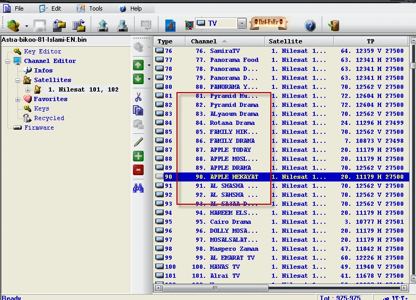
Task: Click the crossed-out TV icon
Action: [189, 25]
